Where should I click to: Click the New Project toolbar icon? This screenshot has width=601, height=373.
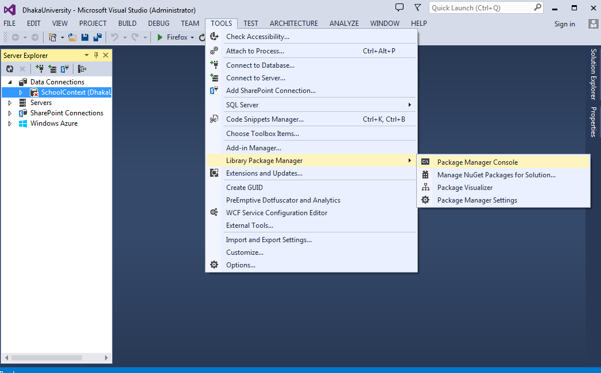tap(53, 37)
